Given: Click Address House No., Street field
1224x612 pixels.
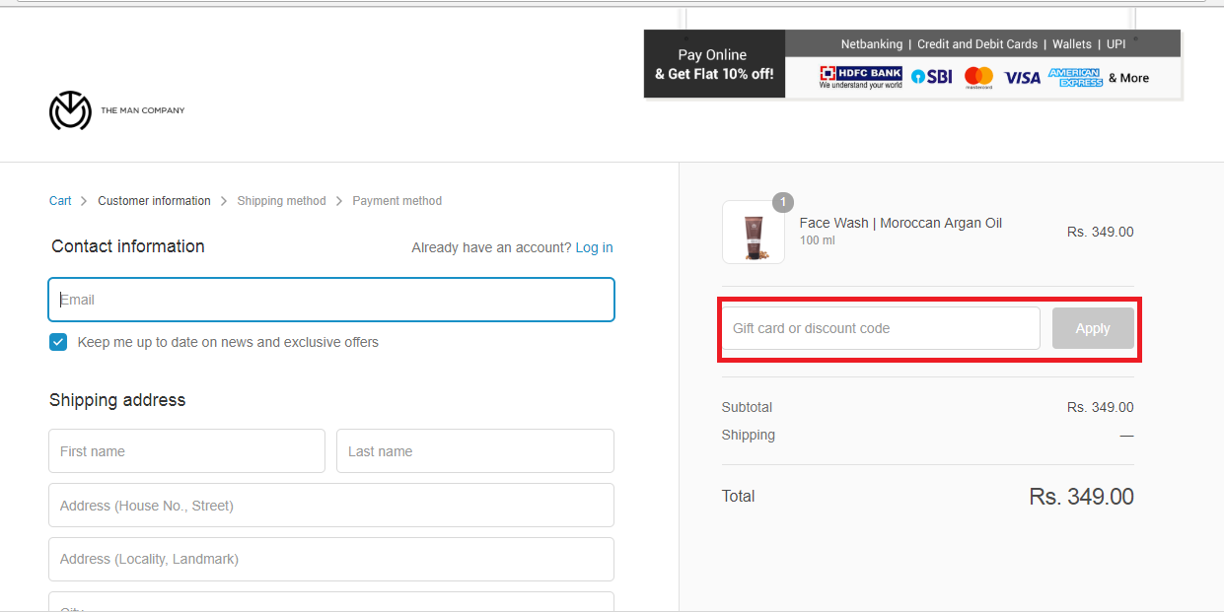Looking at the screenshot, I should [x=331, y=506].
